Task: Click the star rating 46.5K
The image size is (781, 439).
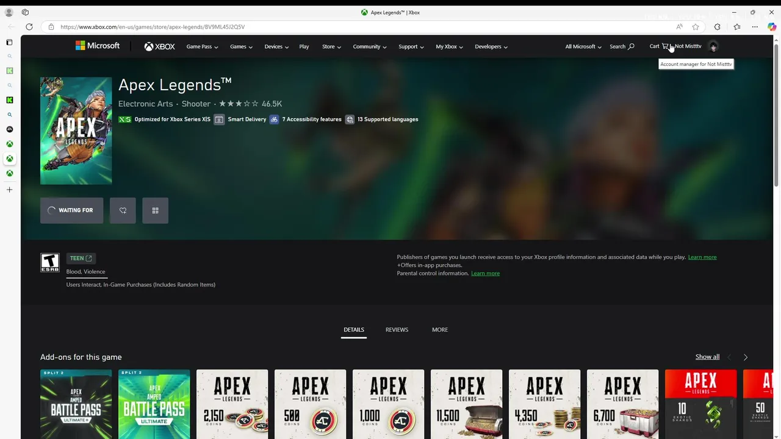Action: (250, 104)
